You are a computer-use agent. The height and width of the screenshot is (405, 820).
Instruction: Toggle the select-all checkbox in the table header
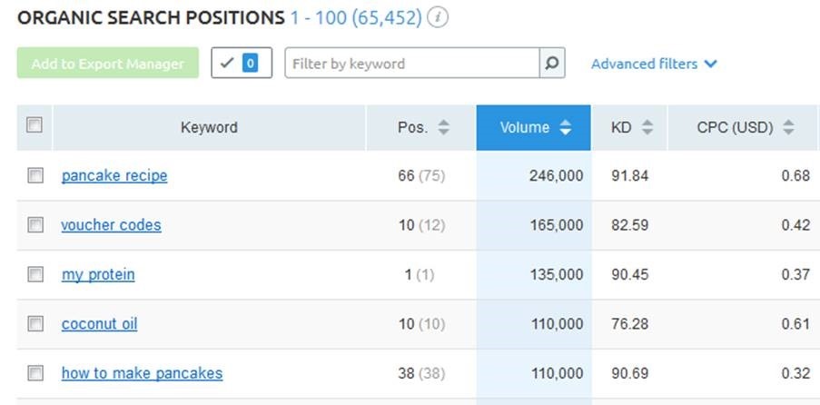coord(35,126)
